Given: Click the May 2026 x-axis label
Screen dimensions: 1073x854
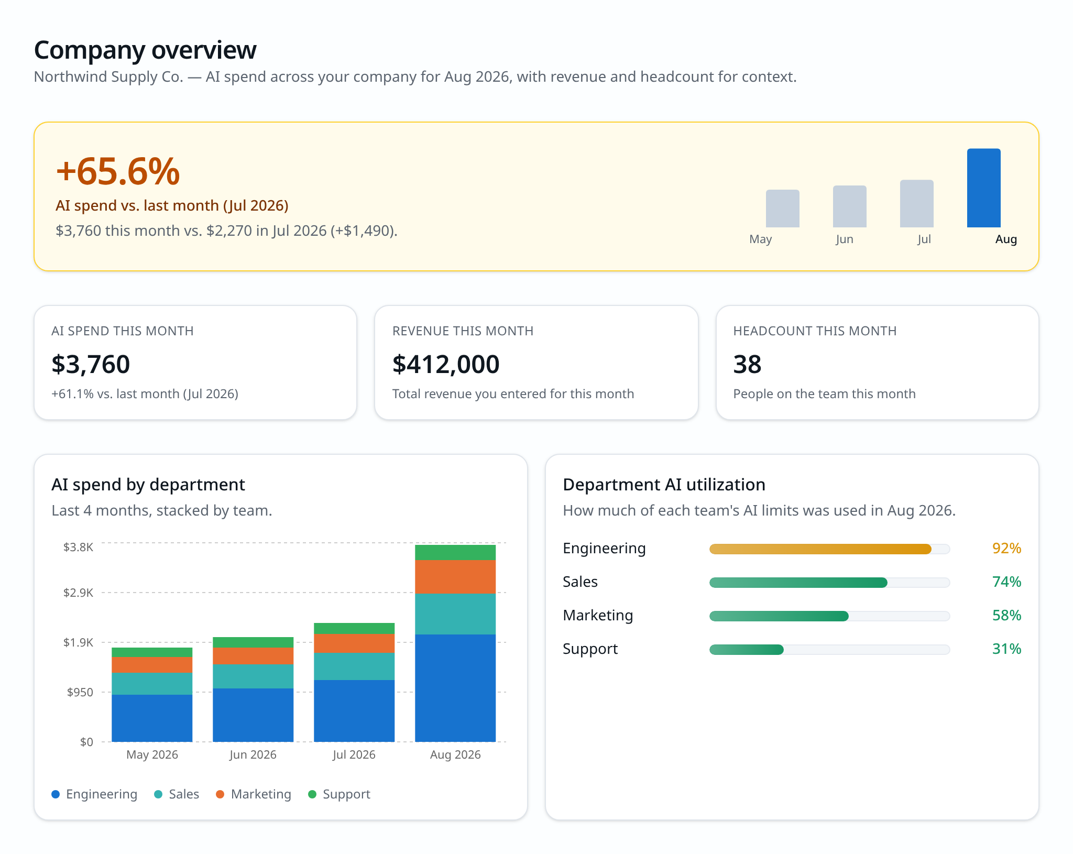Looking at the screenshot, I should (x=152, y=755).
